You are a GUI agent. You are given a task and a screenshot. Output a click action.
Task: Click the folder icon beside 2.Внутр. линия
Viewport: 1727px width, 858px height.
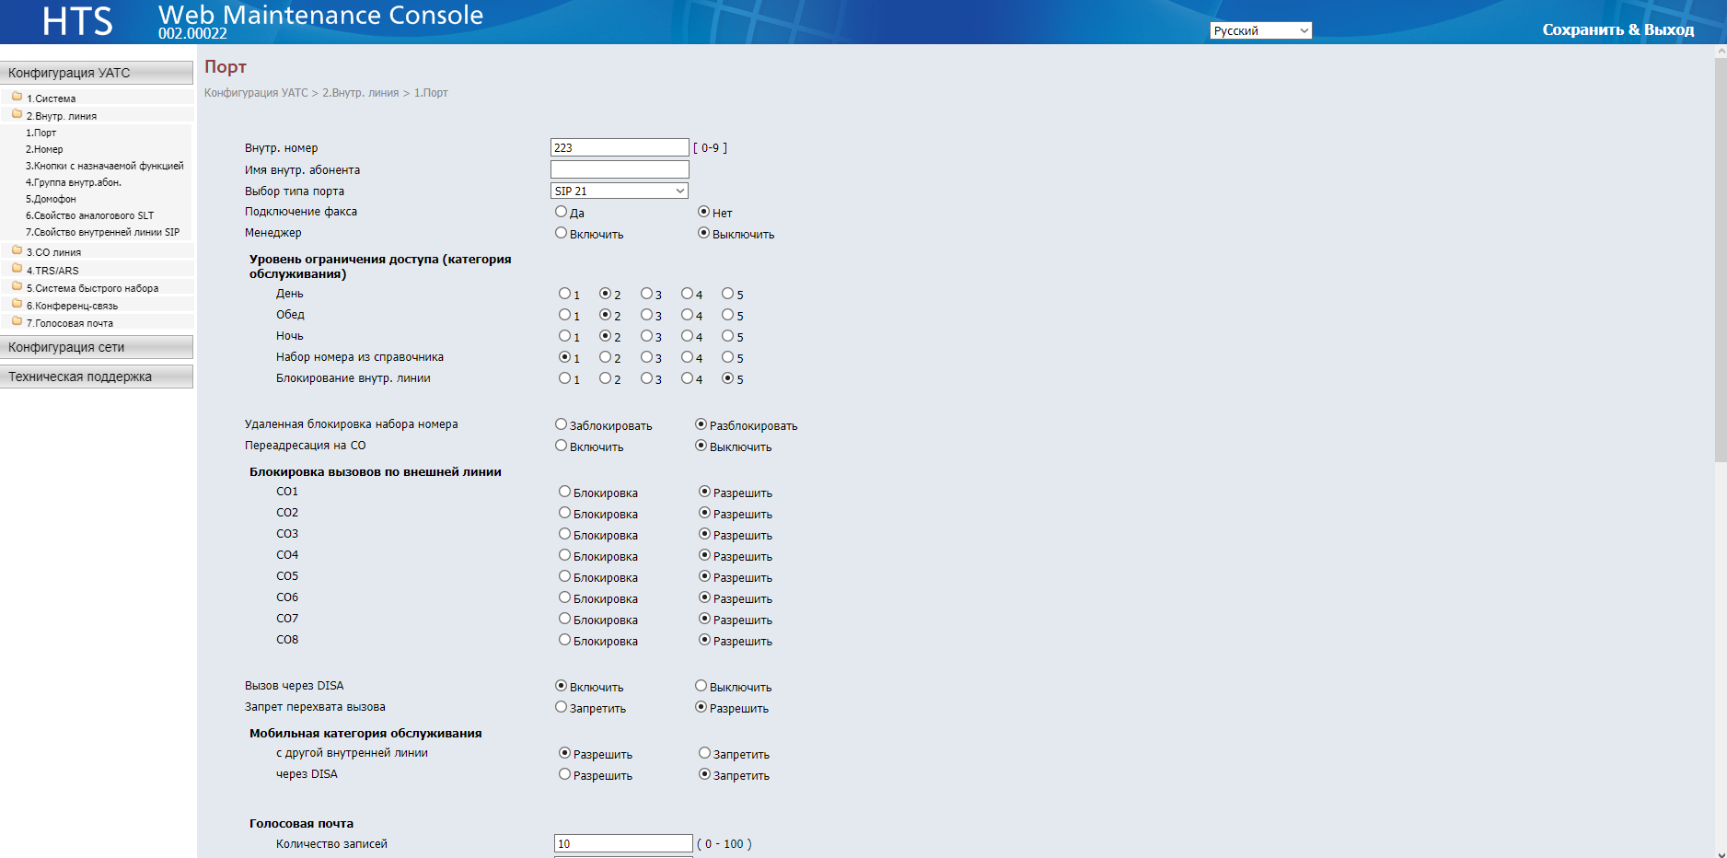[17, 114]
